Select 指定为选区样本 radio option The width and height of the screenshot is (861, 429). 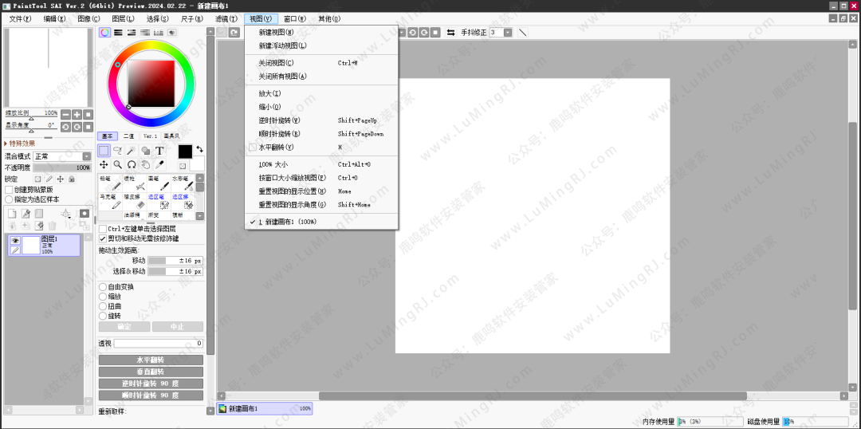(9, 199)
